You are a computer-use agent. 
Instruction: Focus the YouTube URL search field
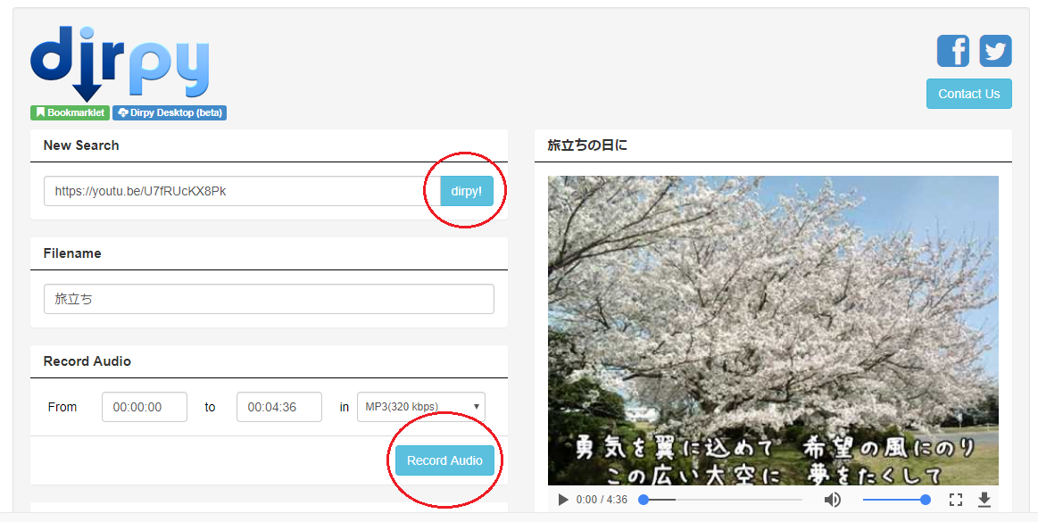tap(242, 191)
